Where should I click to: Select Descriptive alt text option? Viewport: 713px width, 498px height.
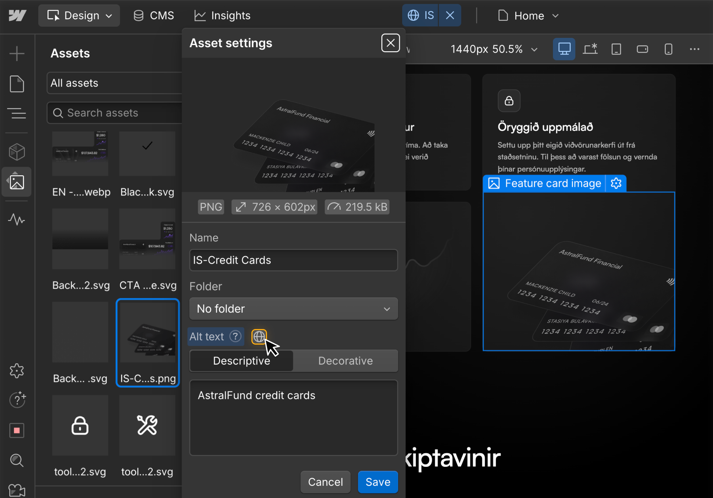pos(241,361)
